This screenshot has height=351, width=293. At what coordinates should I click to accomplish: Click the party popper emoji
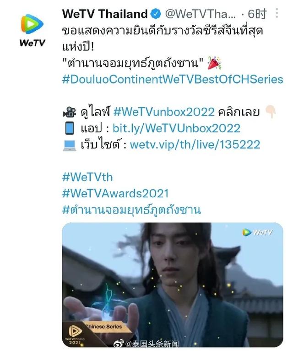pos(214,63)
